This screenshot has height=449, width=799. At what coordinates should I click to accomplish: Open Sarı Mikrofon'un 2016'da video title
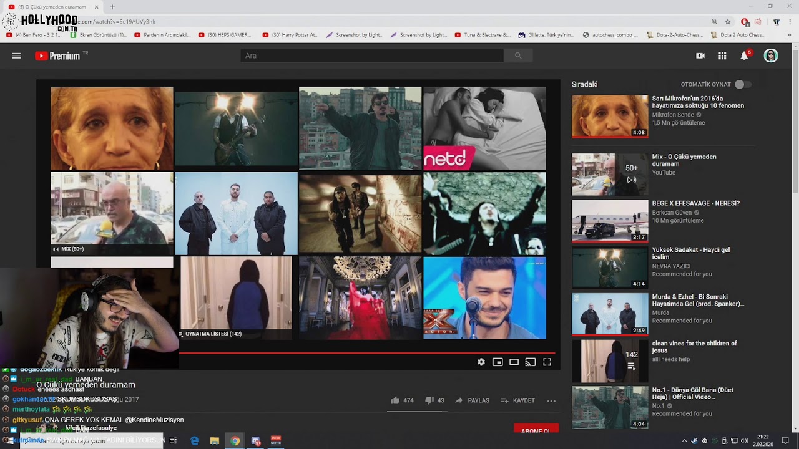click(x=698, y=102)
